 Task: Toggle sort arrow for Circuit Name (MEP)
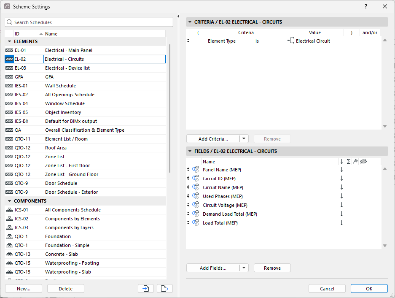point(341,187)
